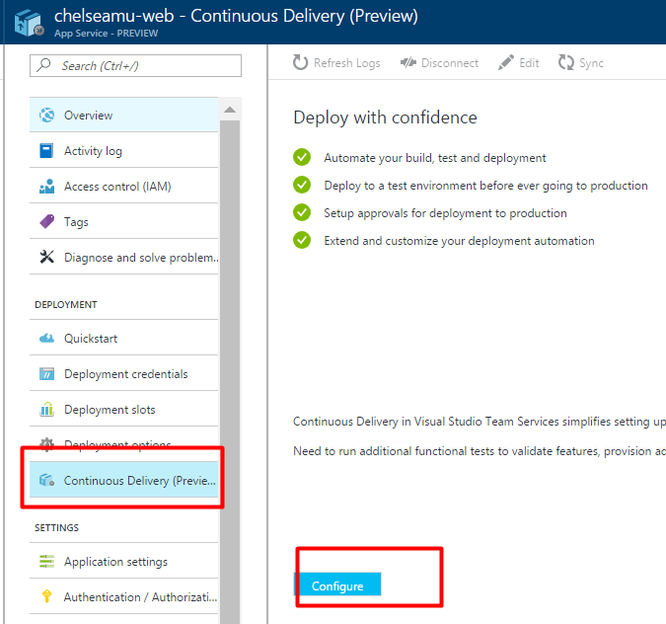666x624 pixels.
Task: Click the Continuous Delivery package icon
Action: coord(46,480)
